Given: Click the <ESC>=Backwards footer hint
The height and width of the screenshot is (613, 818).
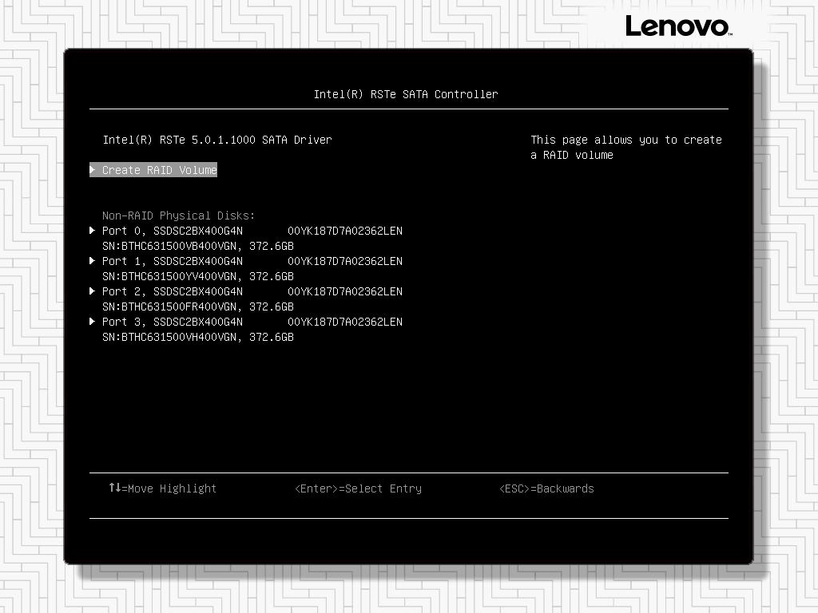Looking at the screenshot, I should tap(546, 488).
